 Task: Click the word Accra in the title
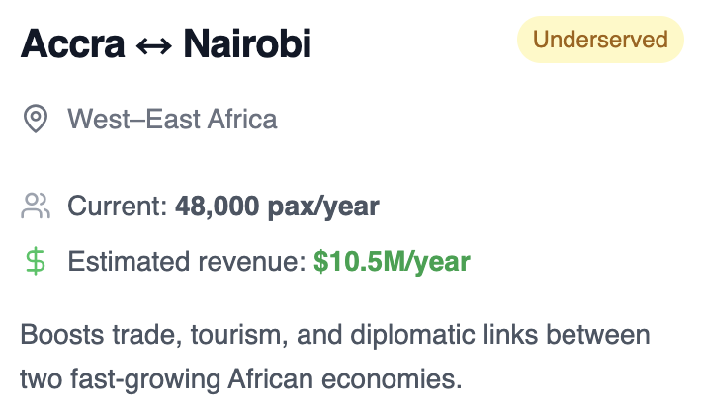[x=72, y=43]
